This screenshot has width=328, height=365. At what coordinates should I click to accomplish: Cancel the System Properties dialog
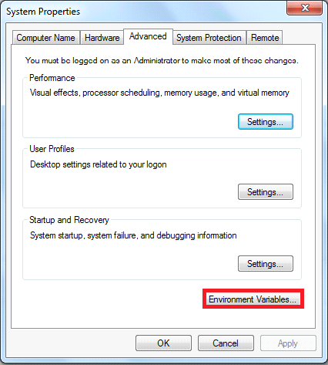pyautogui.click(x=226, y=343)
